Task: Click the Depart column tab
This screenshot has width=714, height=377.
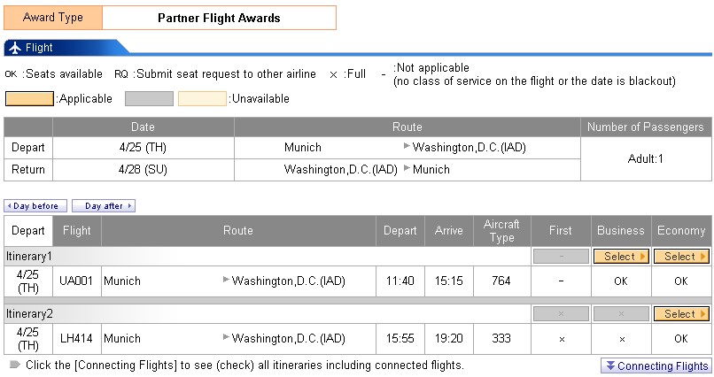Action: pos(28,231)
